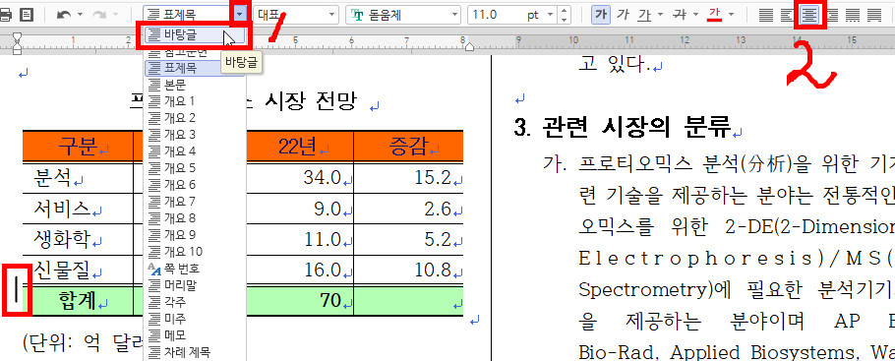This screenshot has width=895, height=361.
Task: Choose 개요 6 style
Action: (194, 185)
